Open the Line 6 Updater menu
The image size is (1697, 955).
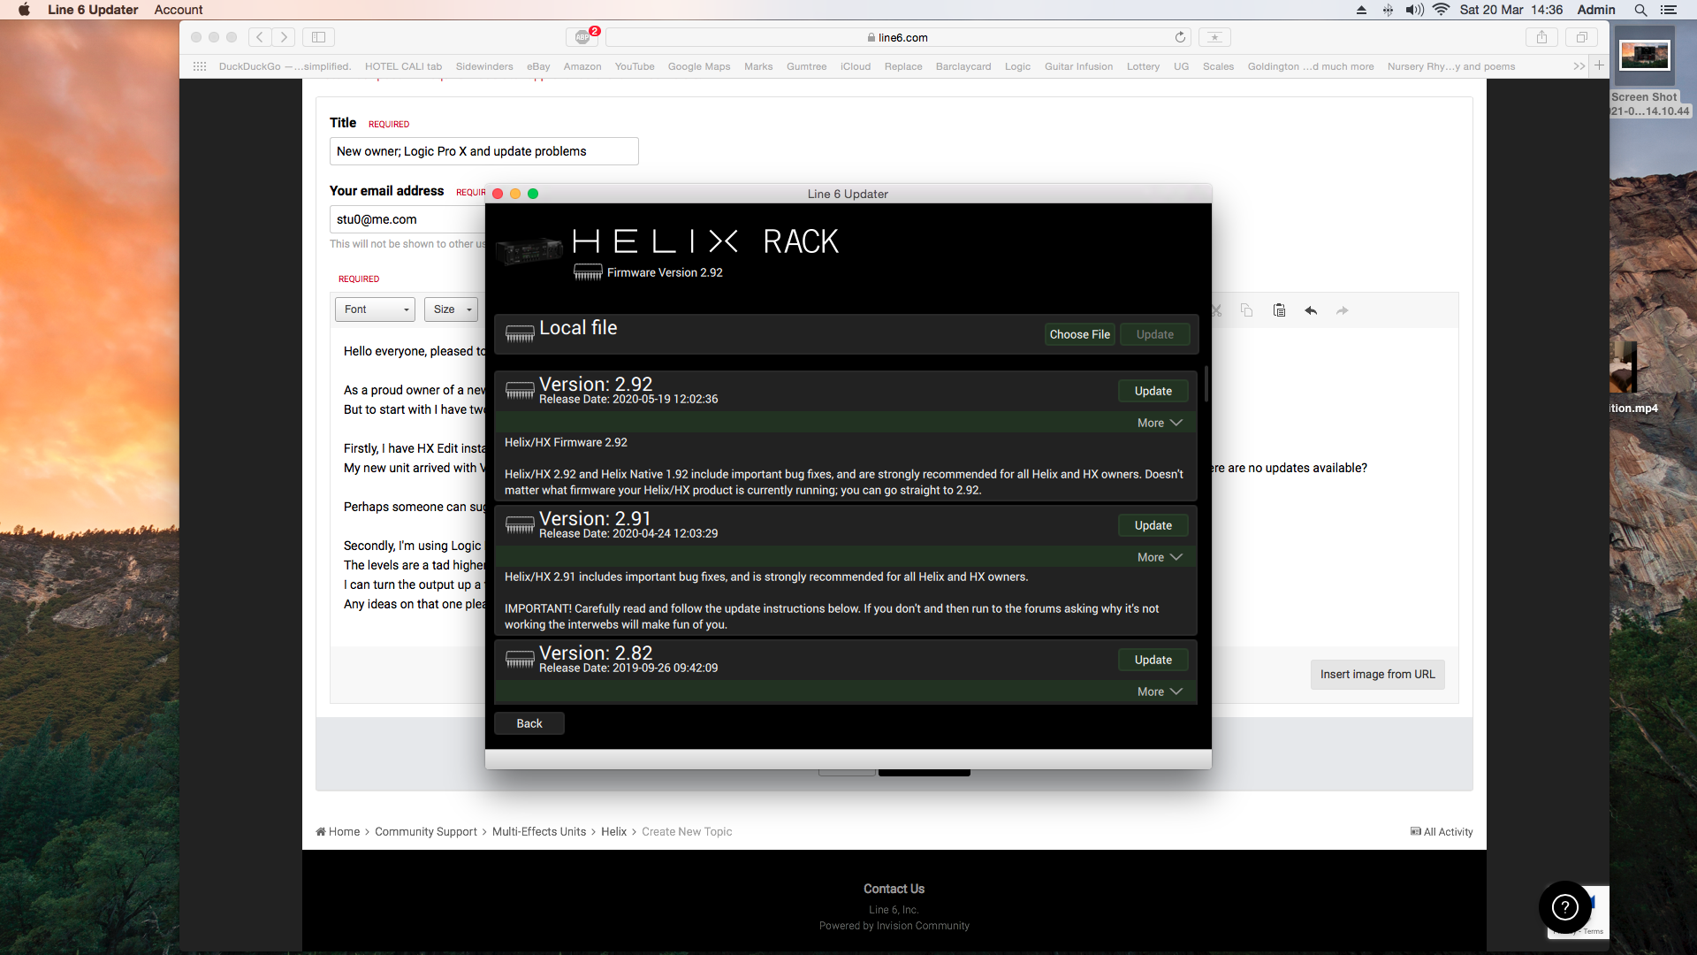click(93, 10)
